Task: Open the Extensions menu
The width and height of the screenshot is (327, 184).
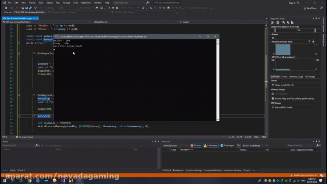Action: pyautogui.click(x=86, y=3)
